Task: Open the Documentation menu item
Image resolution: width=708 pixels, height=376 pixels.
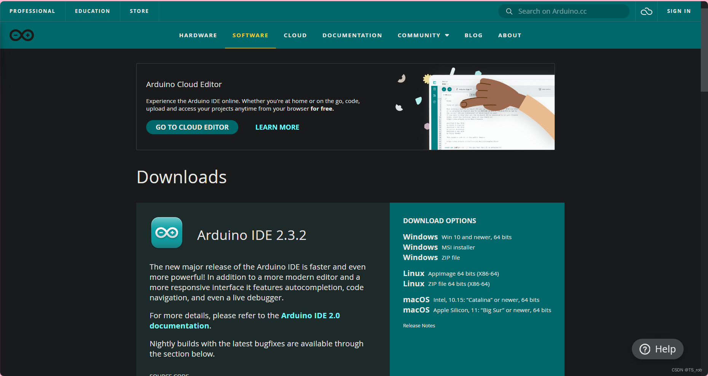Action: [x=352, y=35]
